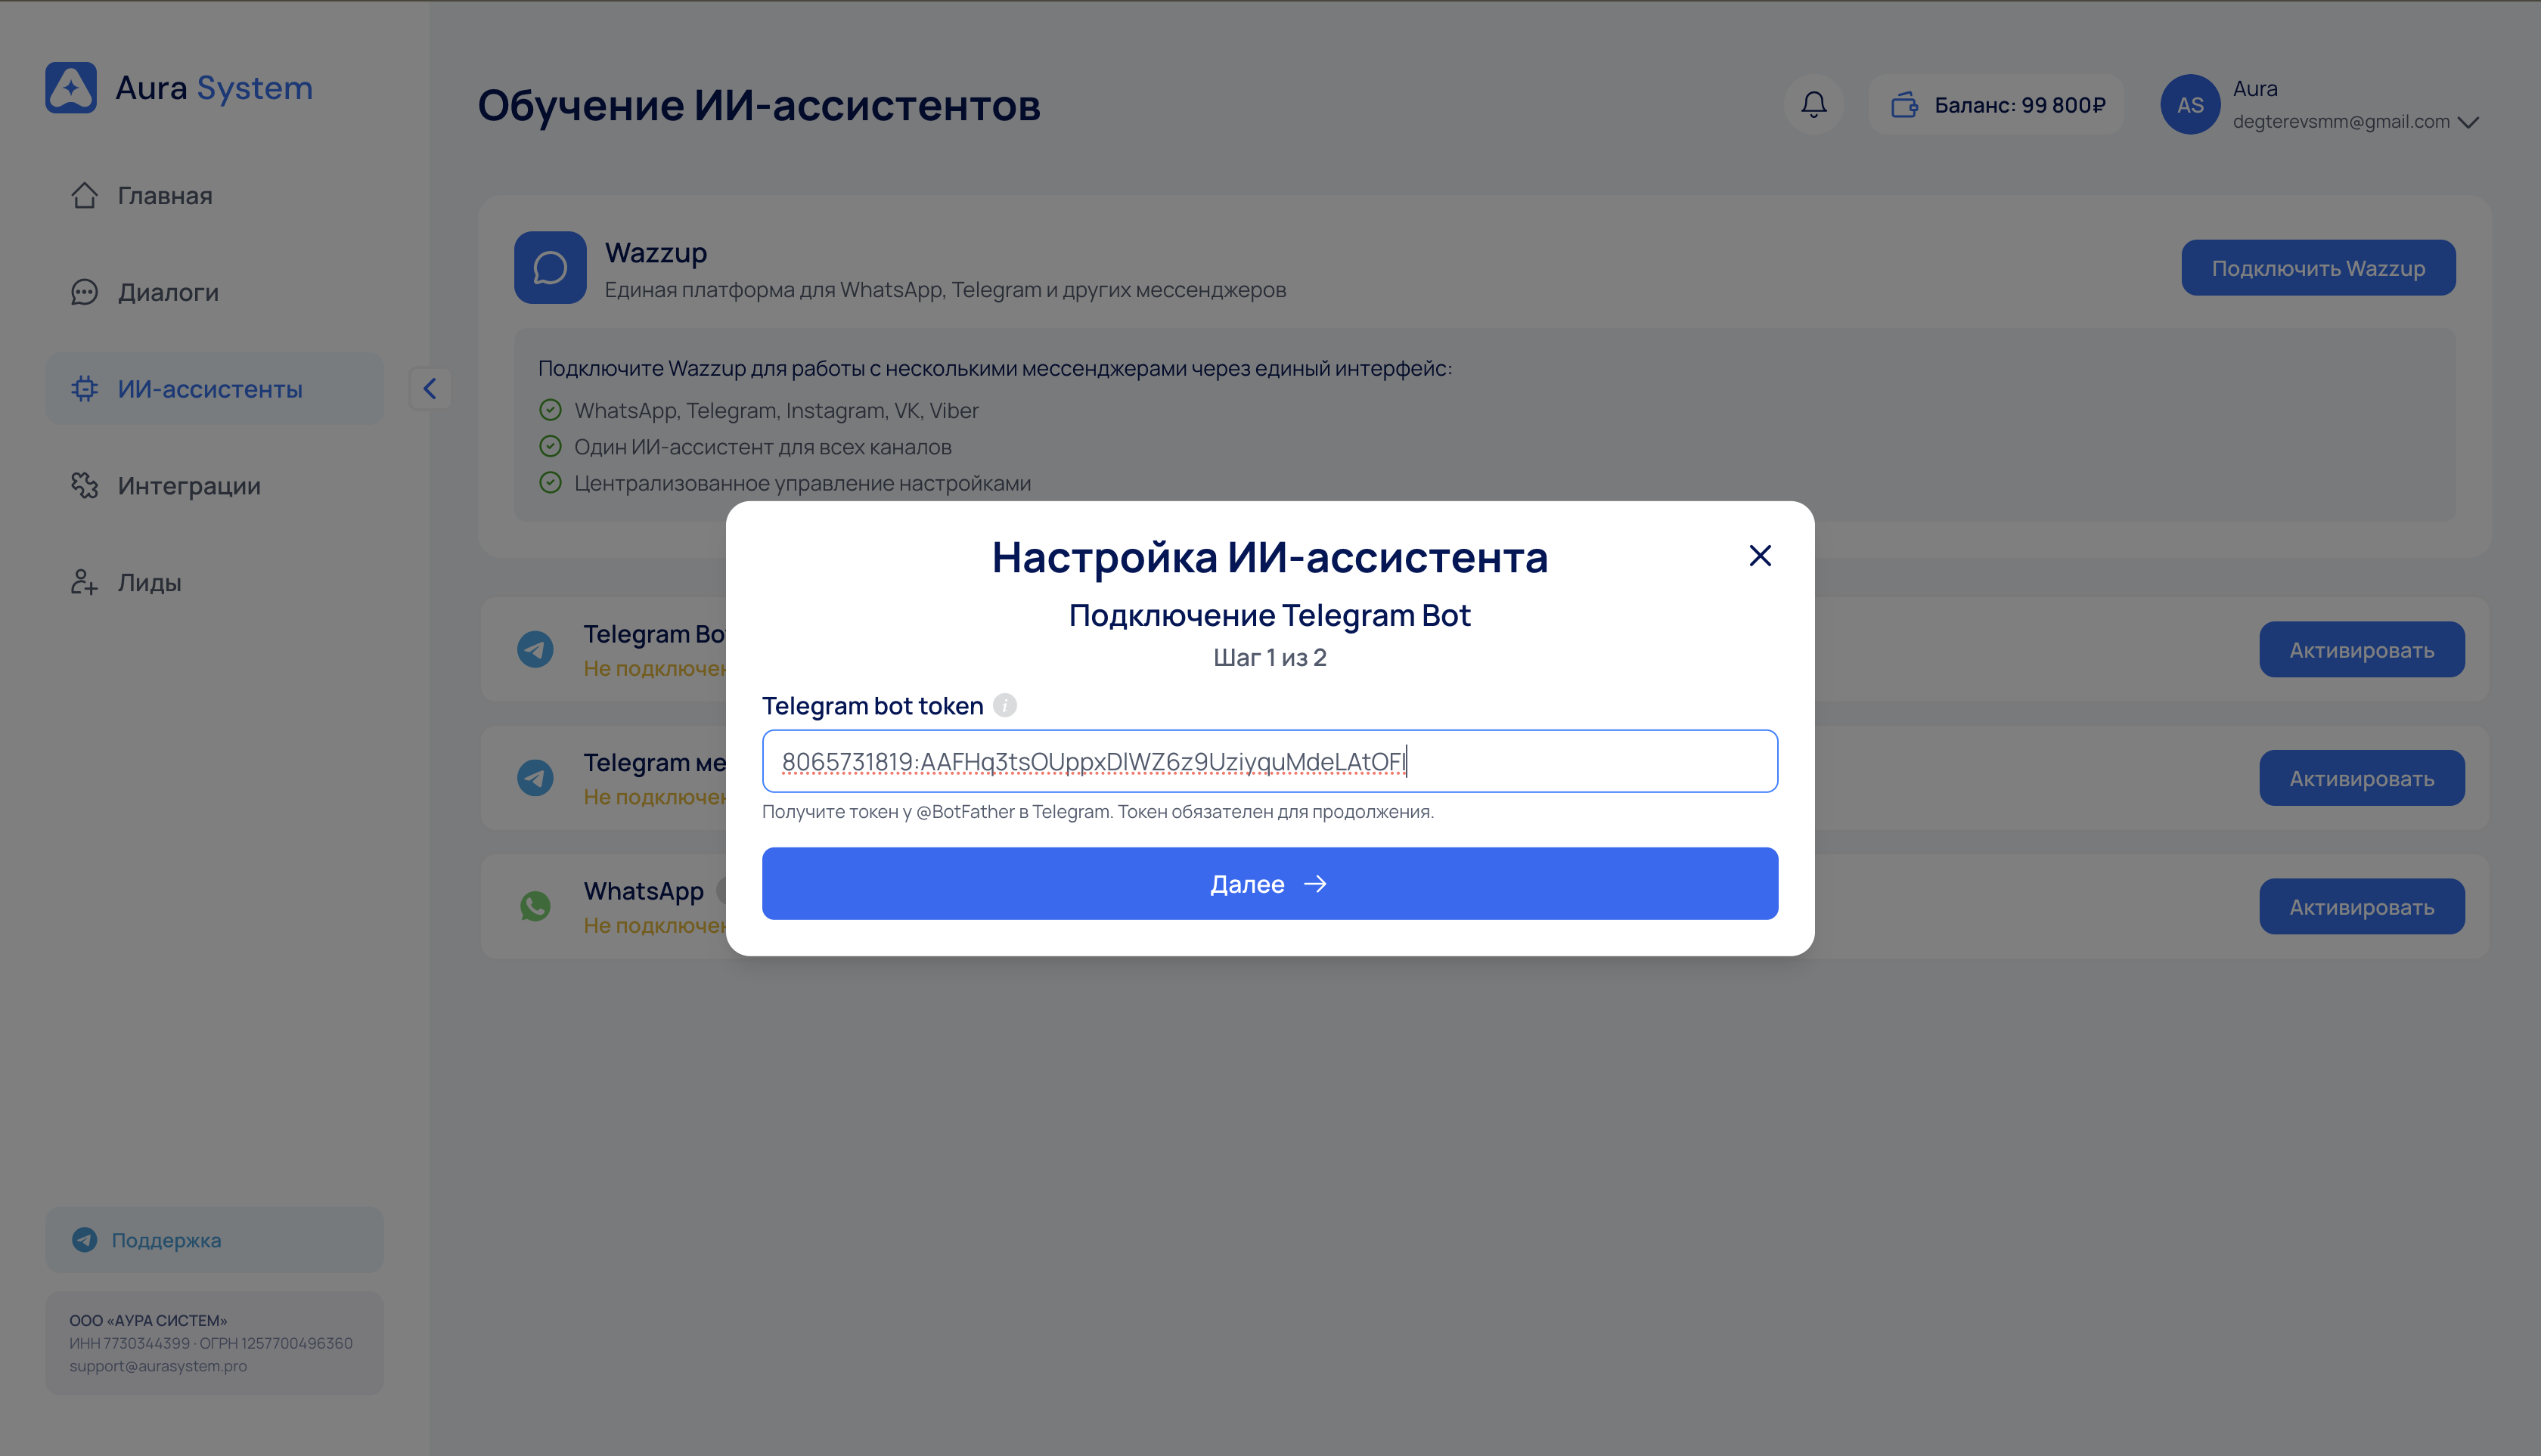Click the wallet balance icon

tap(1903, 104)
